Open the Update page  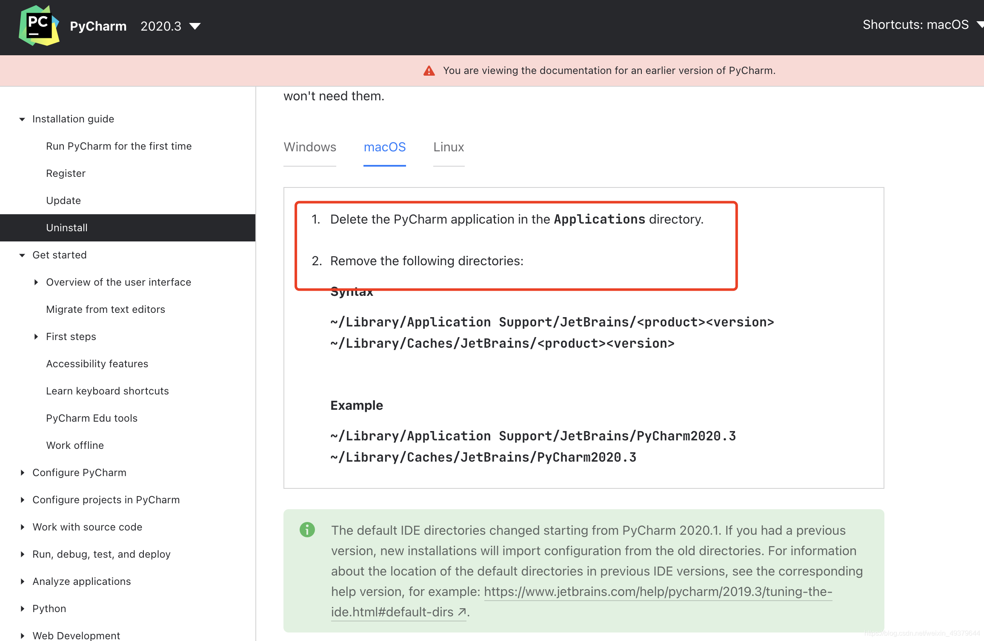tap(63, 201)
